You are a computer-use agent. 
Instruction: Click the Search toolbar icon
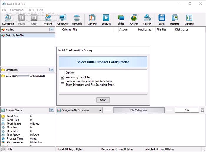coord(147,18)
